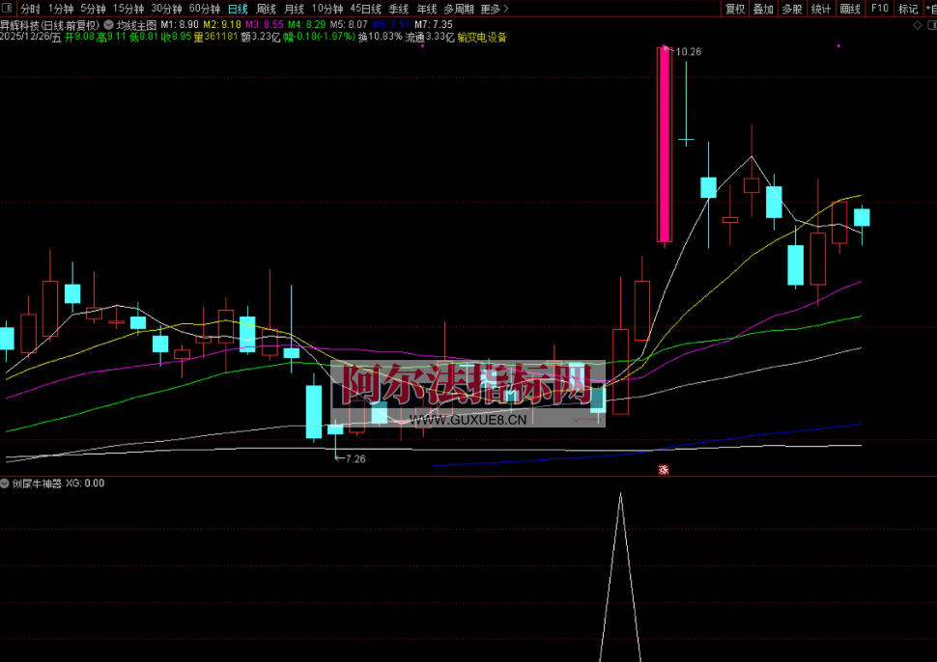The width and height of the screenshot is (937, 662).
Task: Expand 更多 for more periods
Action: (x=494, y=9)
